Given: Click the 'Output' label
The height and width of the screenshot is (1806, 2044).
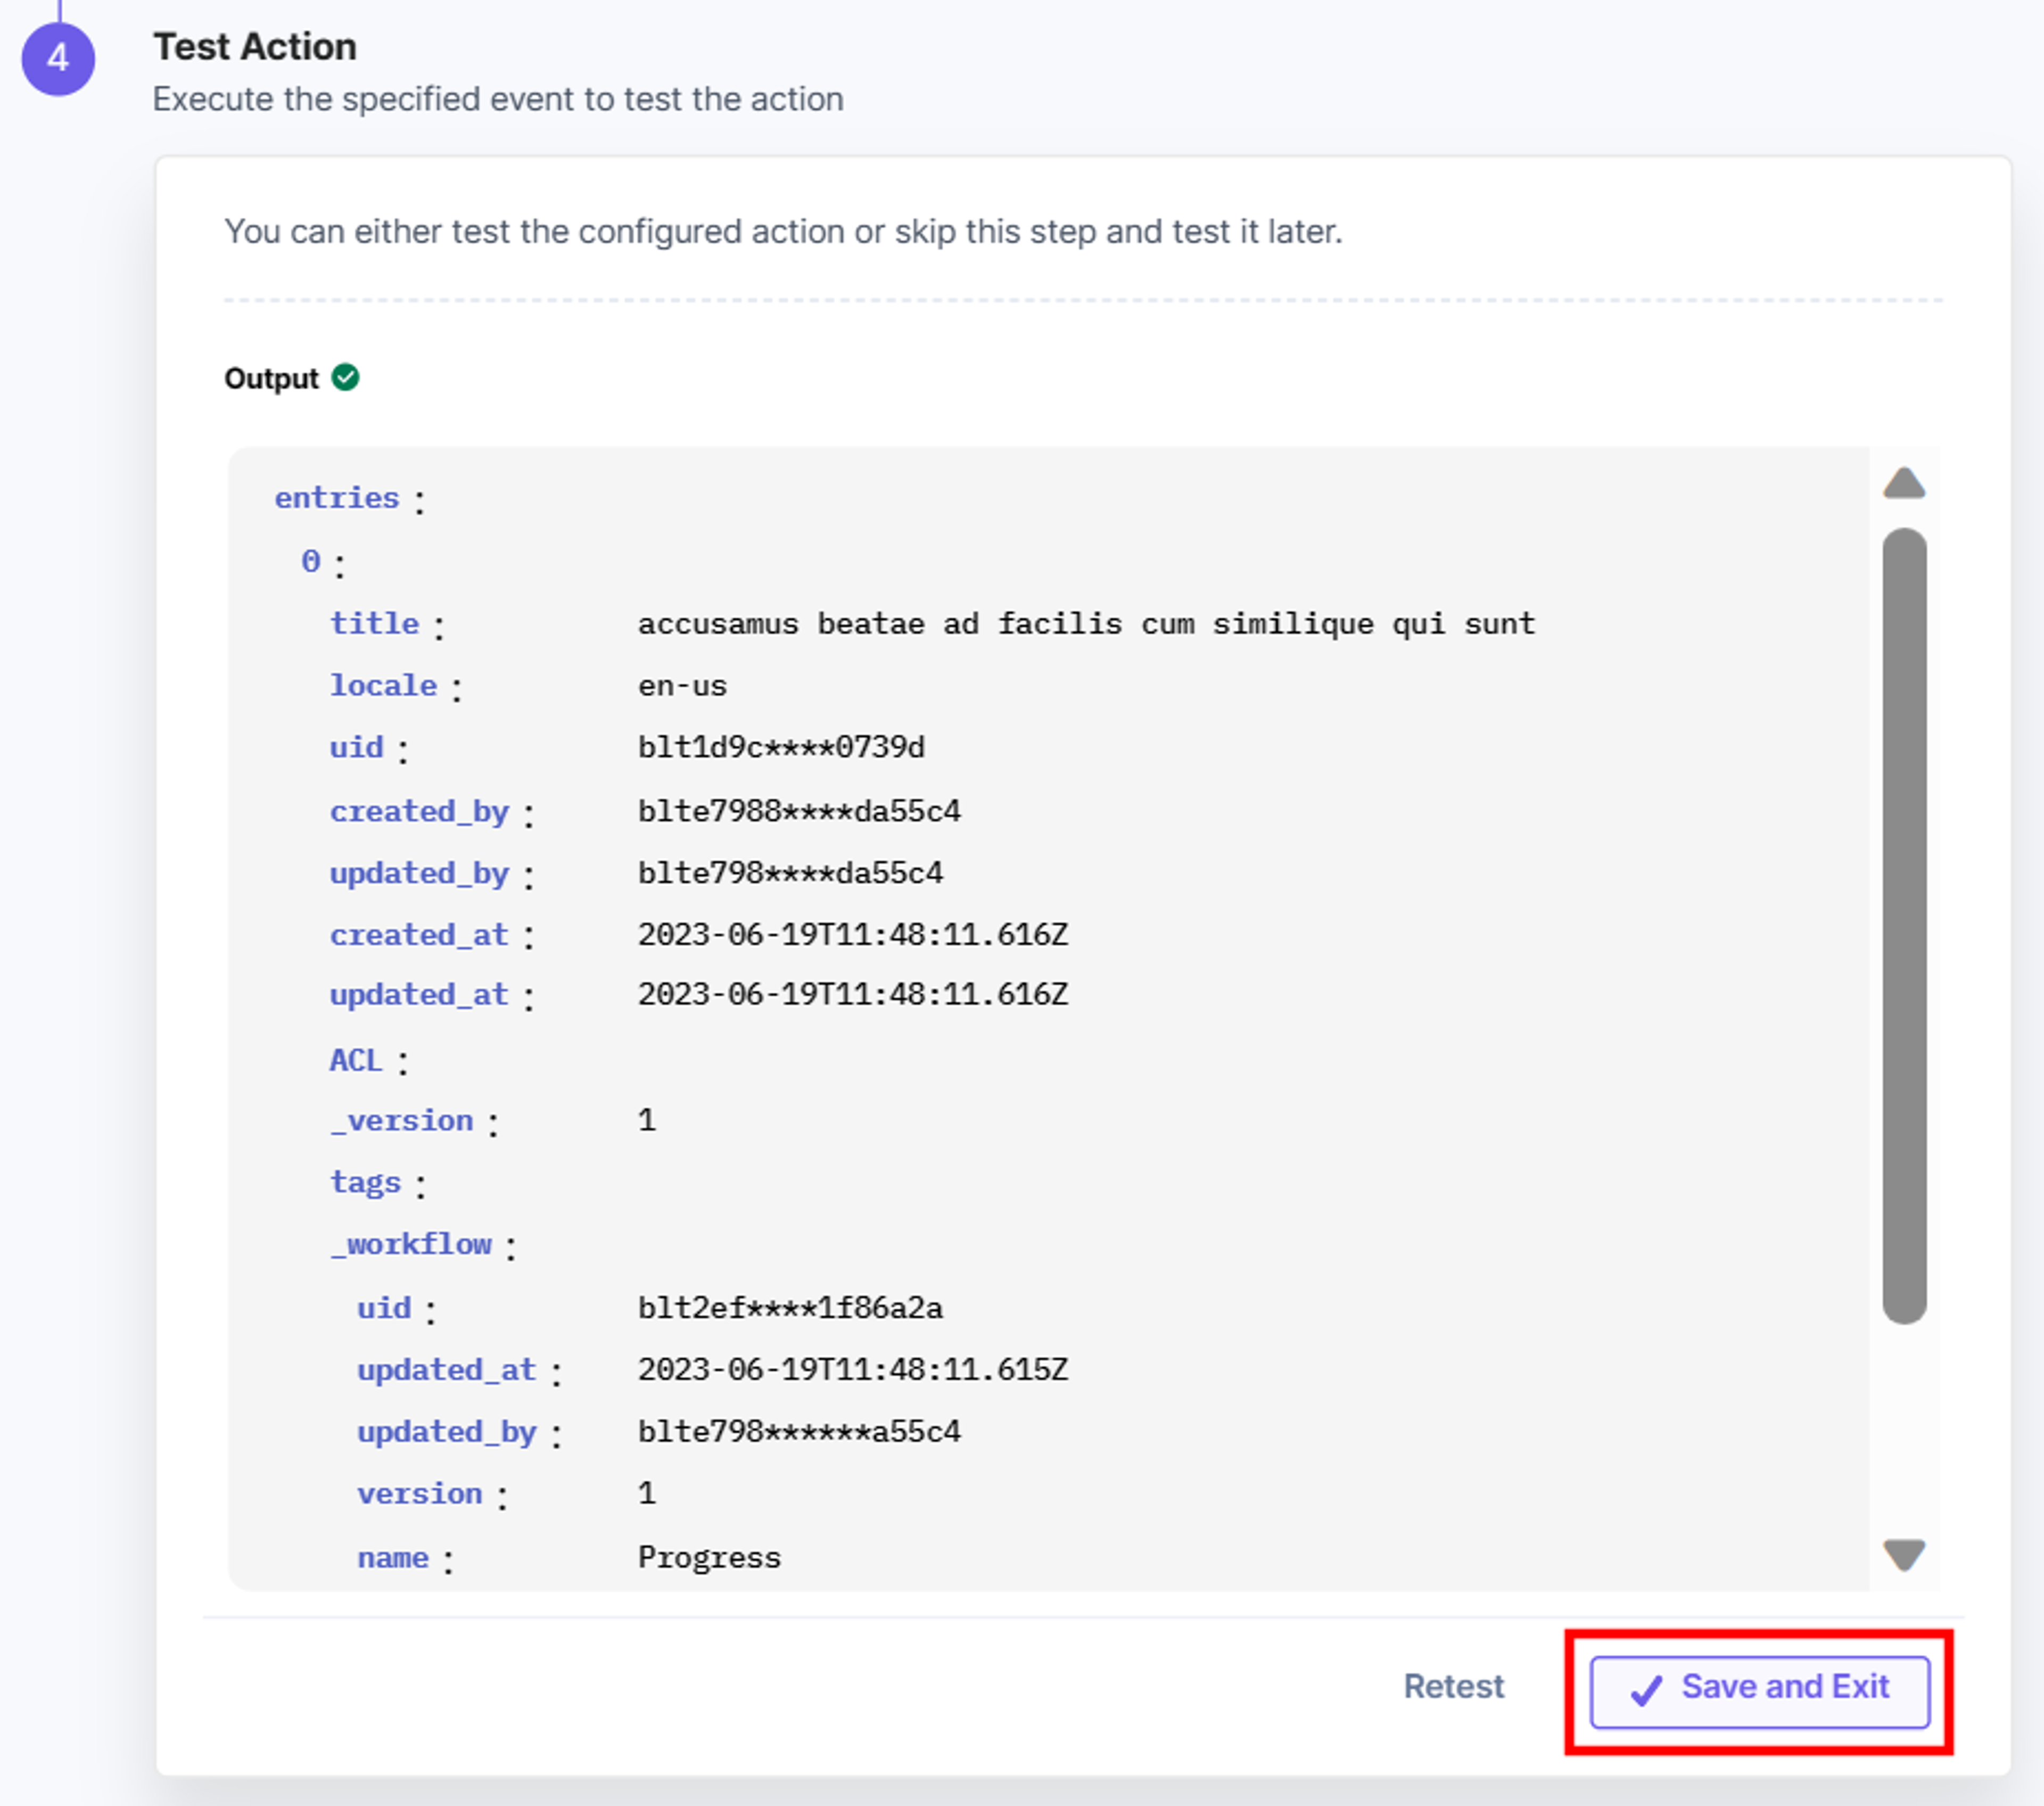Looking at the screenshot, I should click(271, 379).
